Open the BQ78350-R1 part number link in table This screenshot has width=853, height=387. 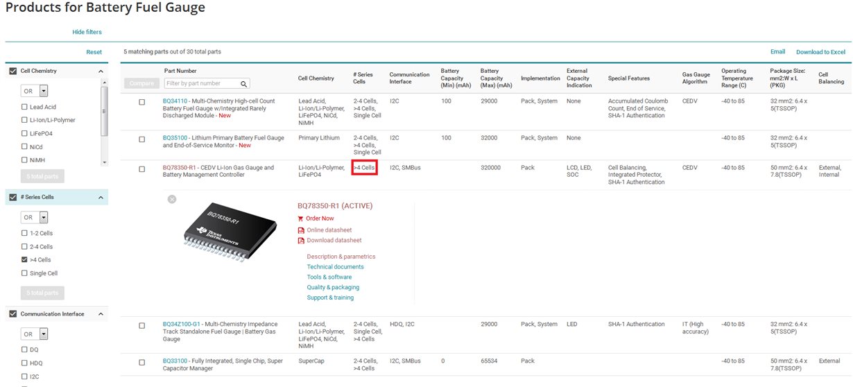click(x=180, y=168)
